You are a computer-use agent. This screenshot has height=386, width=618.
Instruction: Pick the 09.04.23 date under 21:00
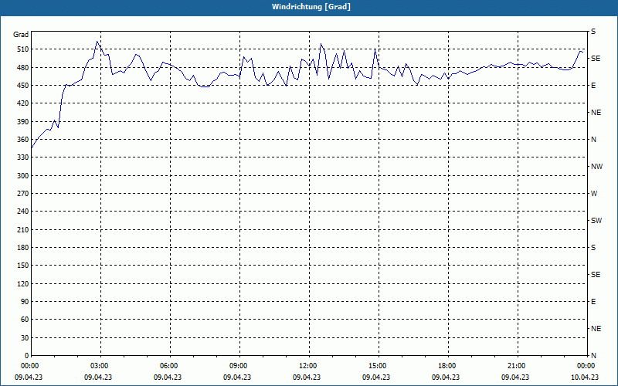point(515,378)
